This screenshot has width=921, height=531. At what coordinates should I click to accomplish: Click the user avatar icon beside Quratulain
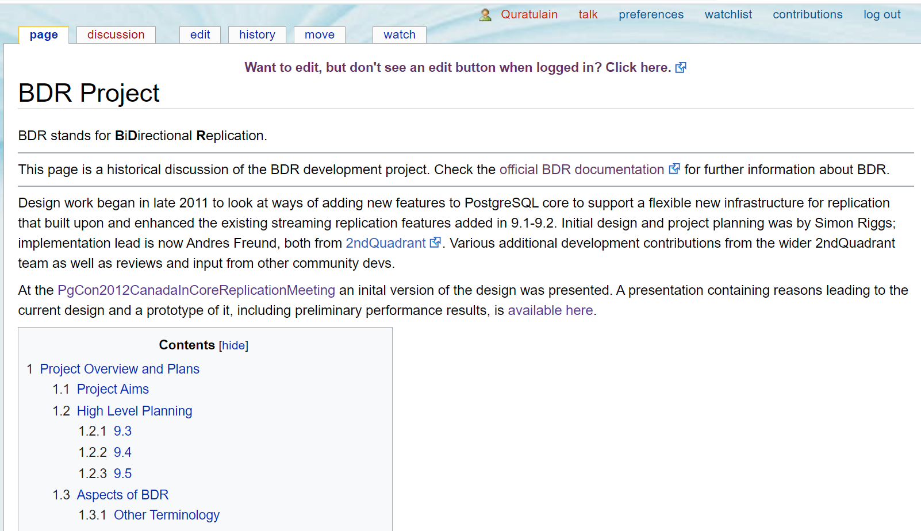click(485, 15)
